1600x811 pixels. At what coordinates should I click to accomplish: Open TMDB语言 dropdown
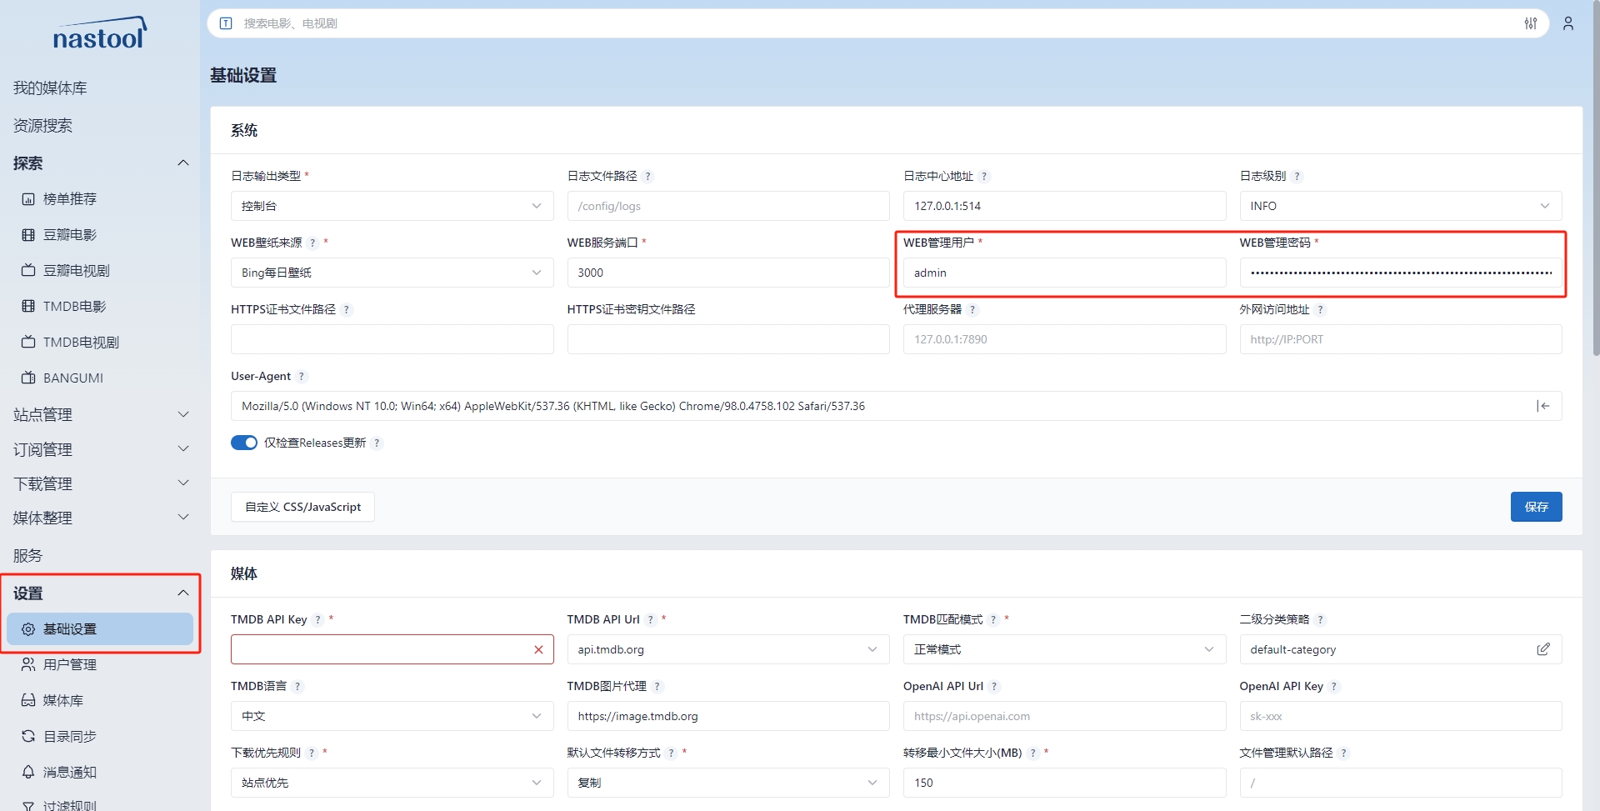point(392,716)
